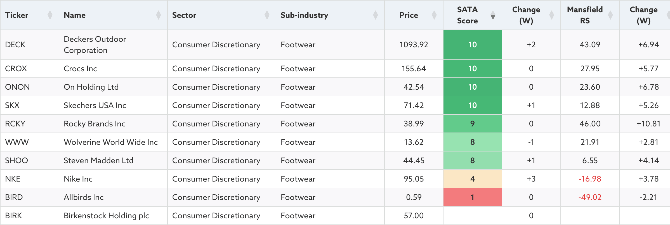Viewport: 670px width, 225px height.
Task: Click RCKY's green SATA score 9 cell
Action: click(x=473, y=124)
